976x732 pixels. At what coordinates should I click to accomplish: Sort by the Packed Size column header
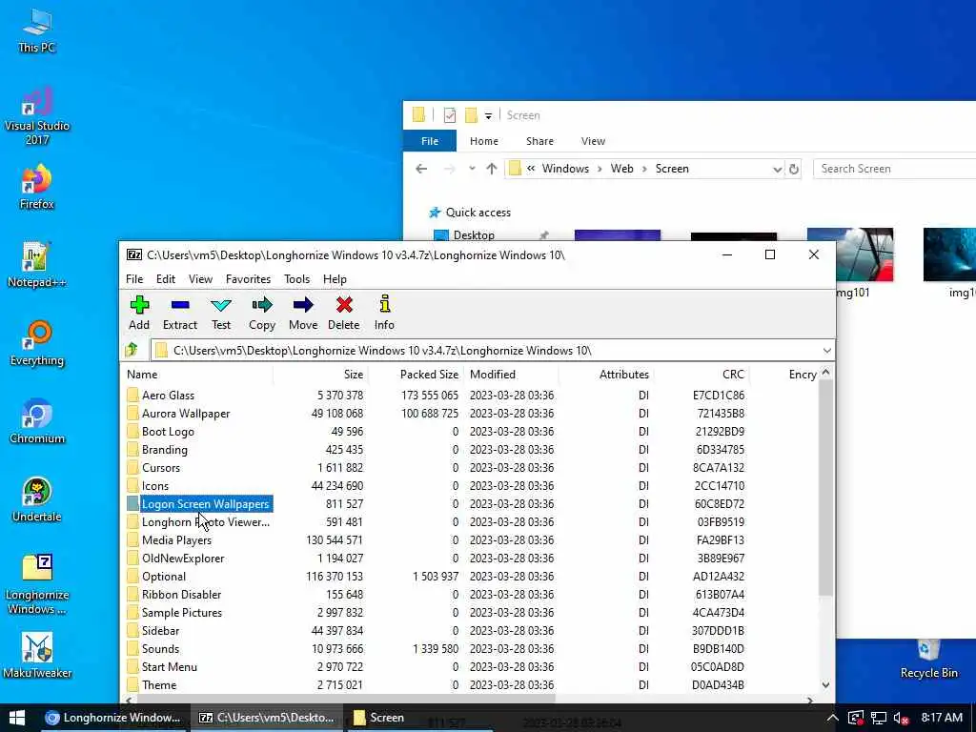point(416,374)
